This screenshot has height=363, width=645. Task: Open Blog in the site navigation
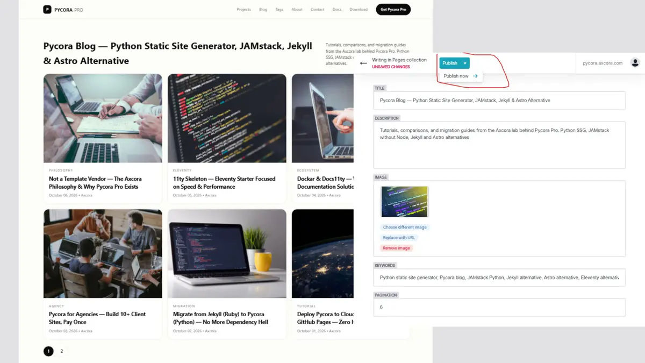[x=263, y=9]
